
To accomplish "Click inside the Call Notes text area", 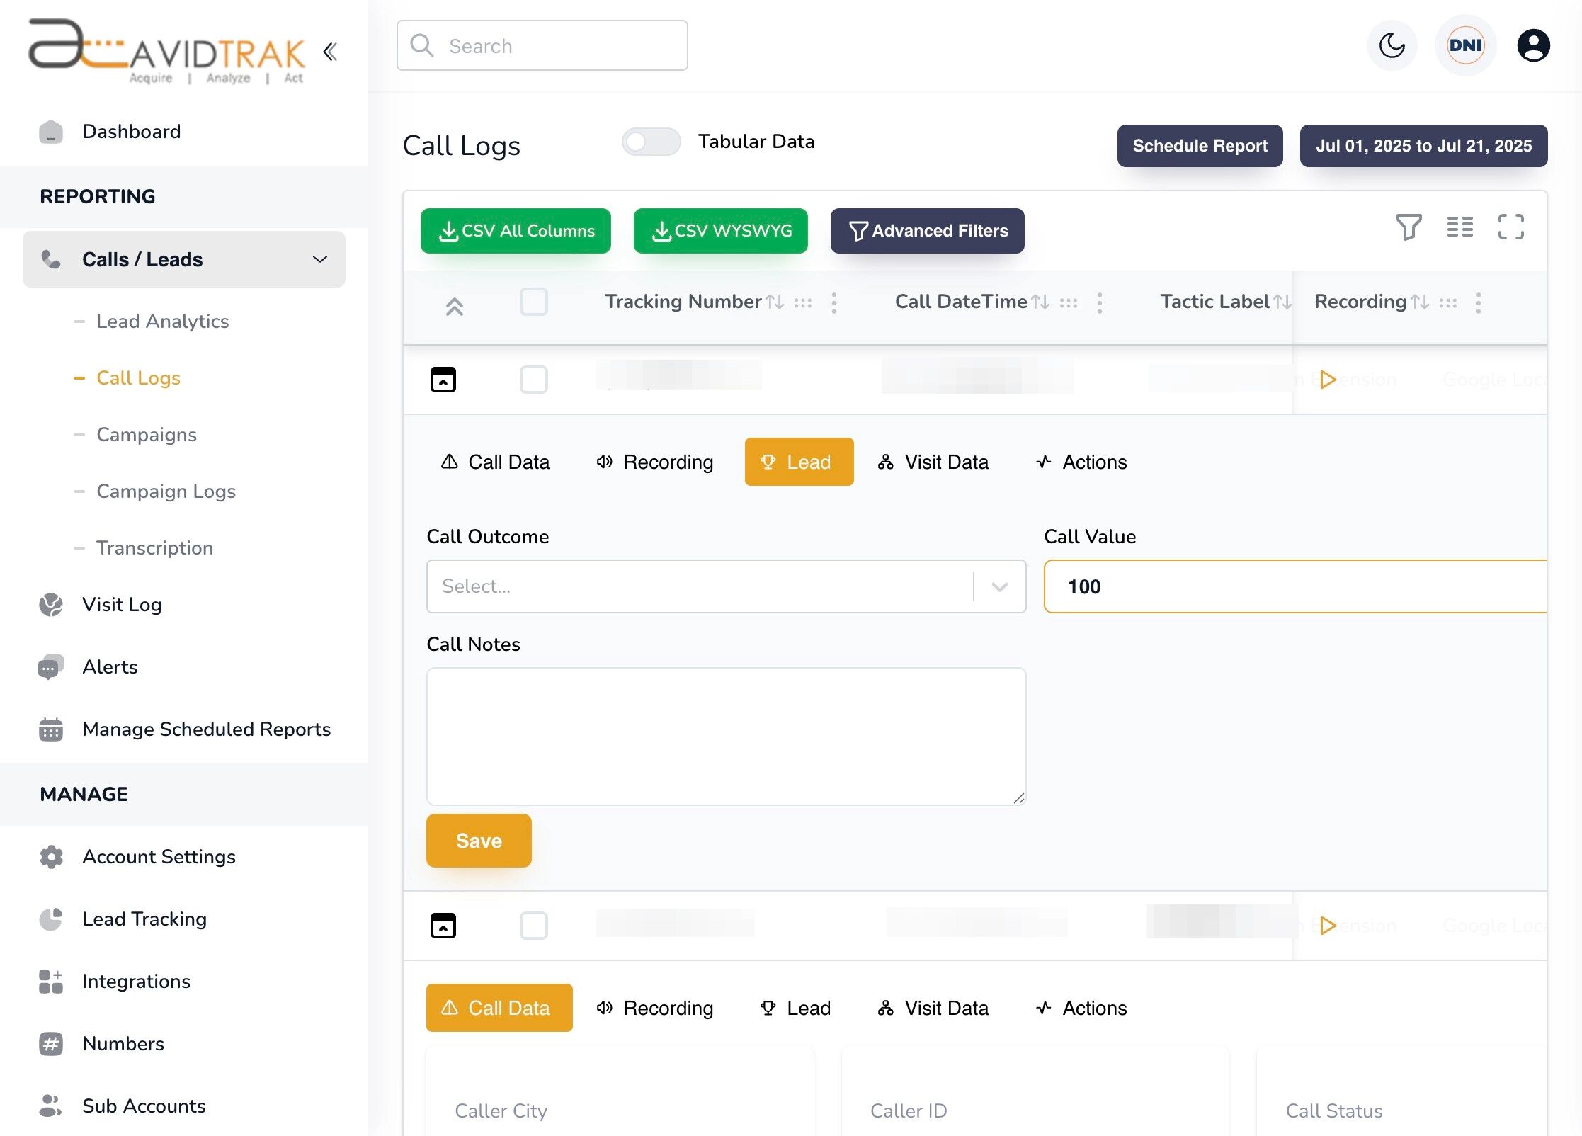I will [725, 735].
